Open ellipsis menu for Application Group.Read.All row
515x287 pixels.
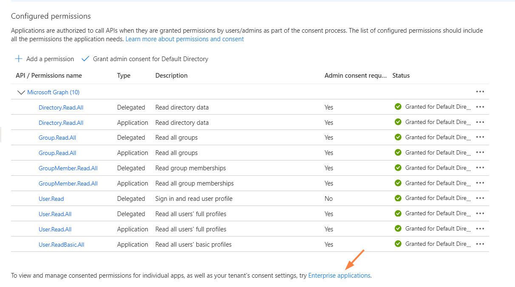tap(480, 153)
